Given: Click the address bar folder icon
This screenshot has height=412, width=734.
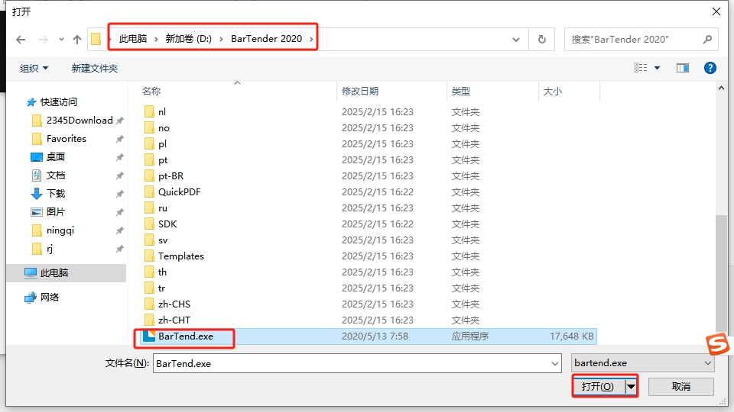Looking at the screenshot, I should pyautogui.click(x=96, y=39).
